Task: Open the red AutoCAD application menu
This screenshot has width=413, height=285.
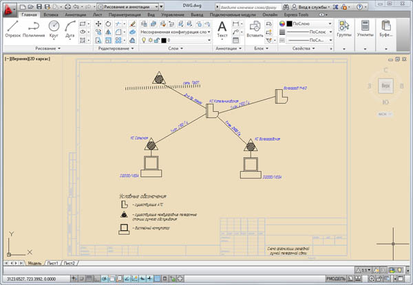Action: click(x=8, y=8)
